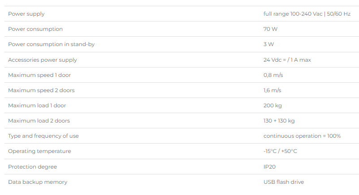The height and width of the screenshot is (195, 359).
Task: Select the "Maximum speed 1 door" label
Action: [x=39, y=75]
